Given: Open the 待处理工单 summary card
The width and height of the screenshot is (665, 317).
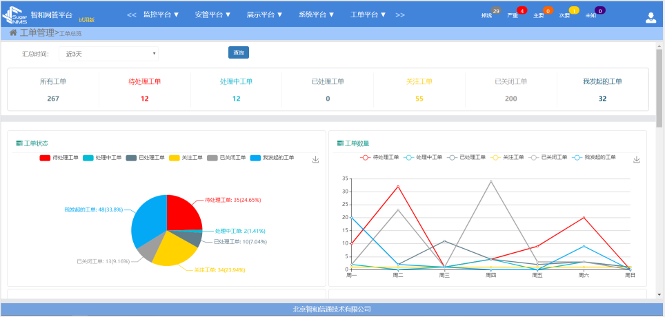Looking at the screenshot, I should click(x=145, y=90).
